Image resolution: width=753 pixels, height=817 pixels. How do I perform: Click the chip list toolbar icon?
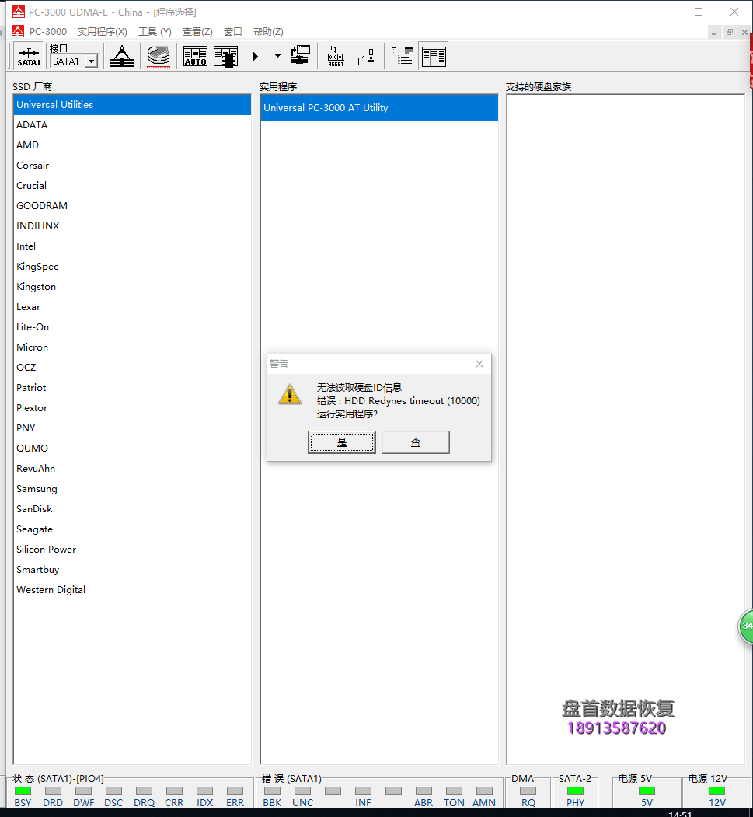[225, 56]
